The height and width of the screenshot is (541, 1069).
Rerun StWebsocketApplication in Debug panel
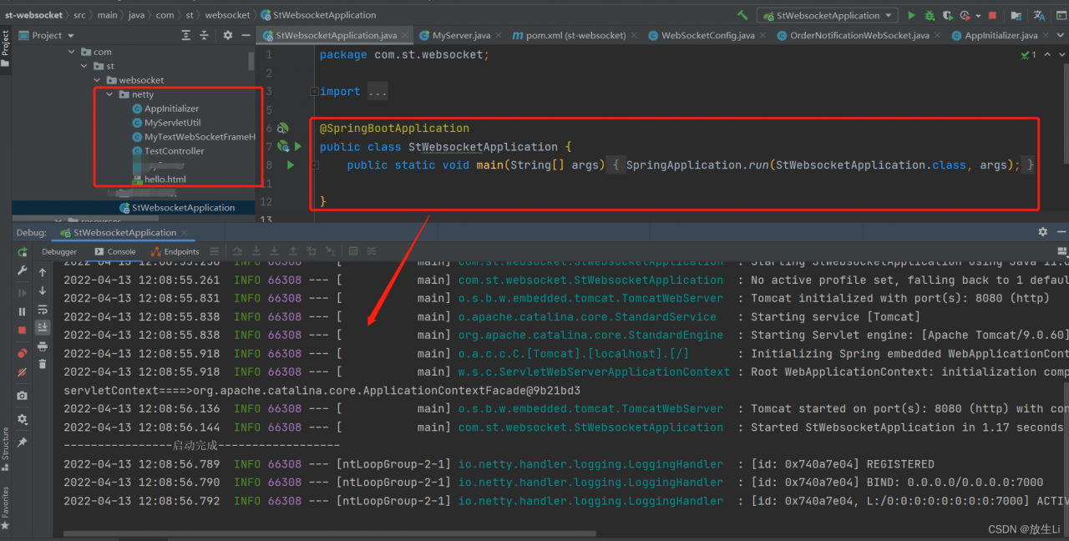pyautogui.click(x=22, y=251)
